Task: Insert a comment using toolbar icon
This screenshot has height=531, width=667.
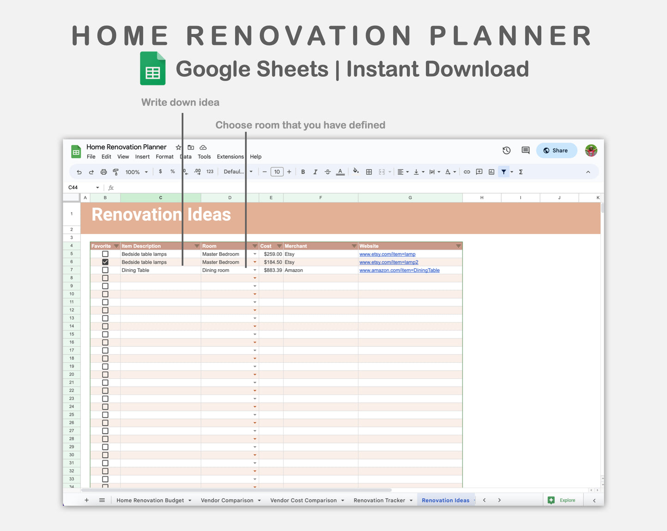Action: coord(479,171)
